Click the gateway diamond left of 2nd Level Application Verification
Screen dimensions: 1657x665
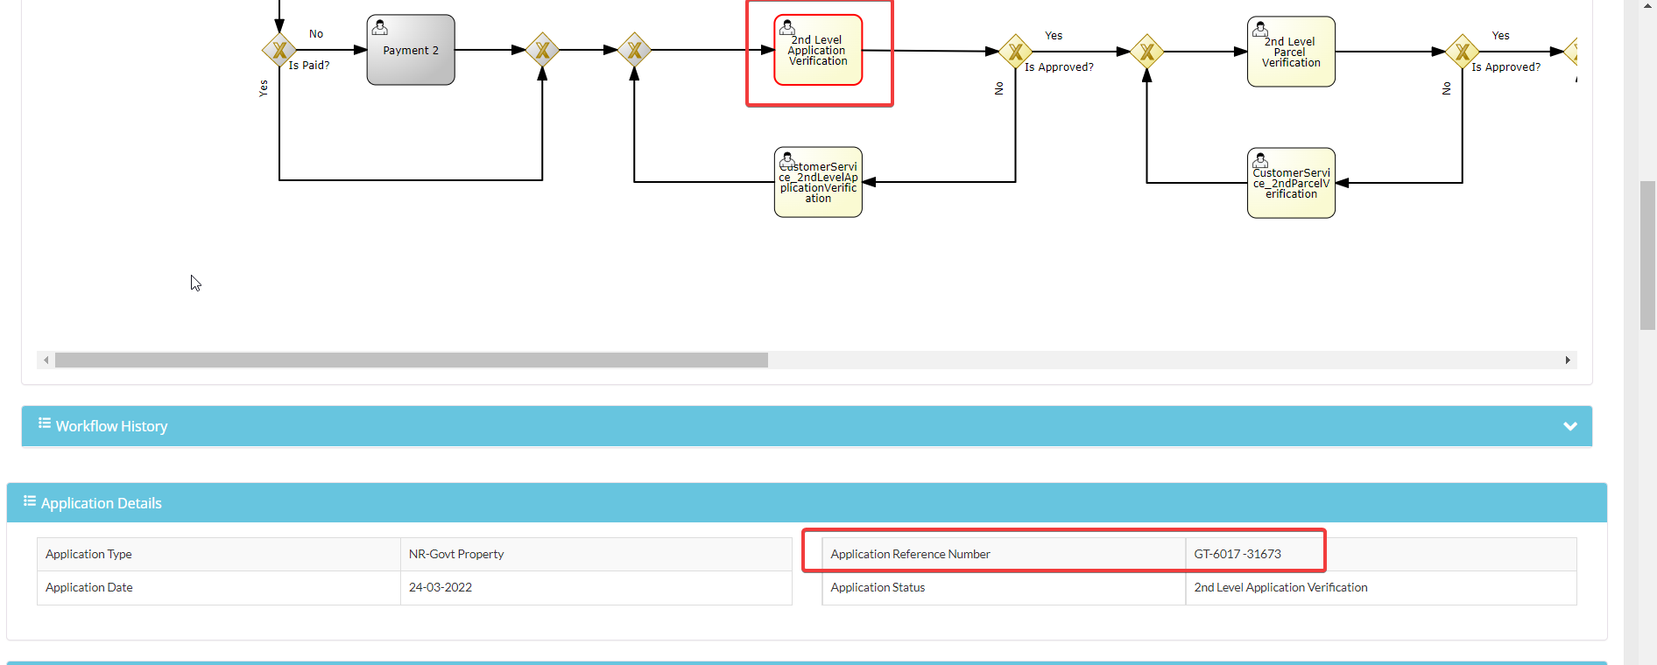(634, 50)
